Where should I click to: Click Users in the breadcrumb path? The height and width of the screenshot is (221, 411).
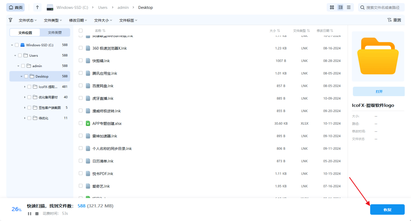coord(103,8)
